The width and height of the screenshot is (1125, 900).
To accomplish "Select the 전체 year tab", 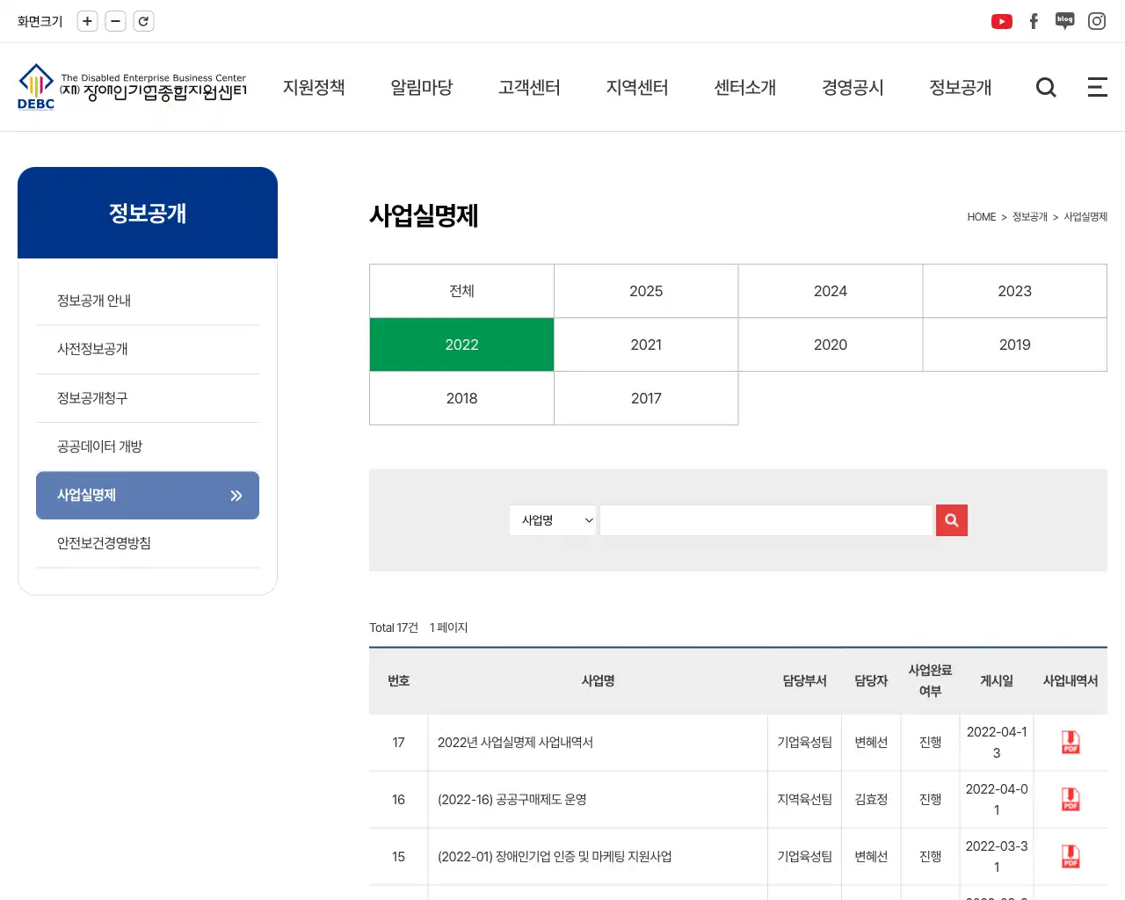I will click(x=461, y=291).
